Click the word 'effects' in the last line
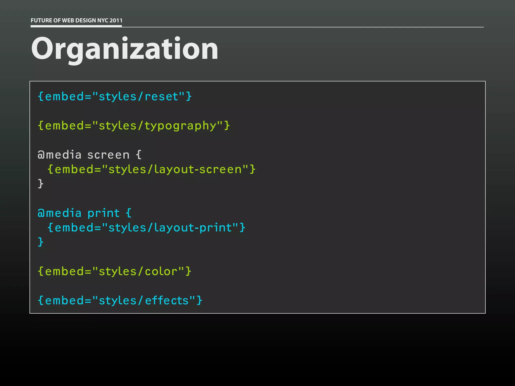Screen dimensions: 515x386 pyautogui.click(x=166, y=301)
